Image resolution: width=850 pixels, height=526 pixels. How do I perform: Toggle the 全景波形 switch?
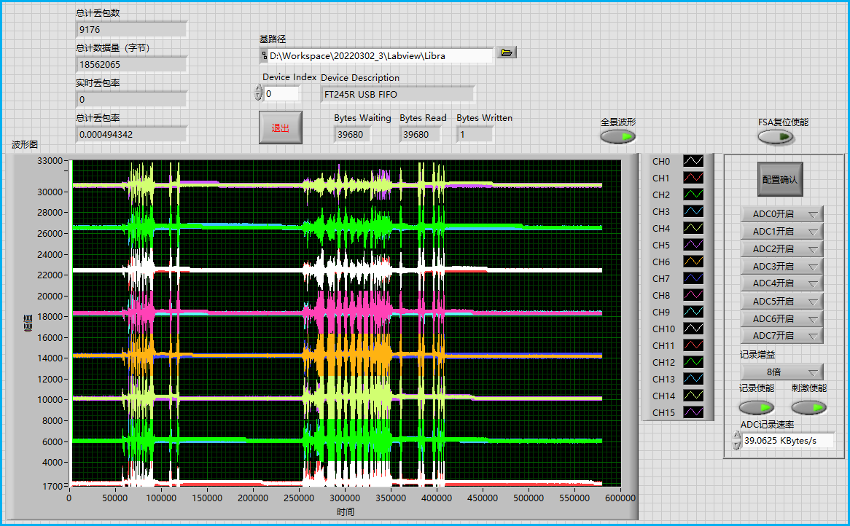[617, 136]
